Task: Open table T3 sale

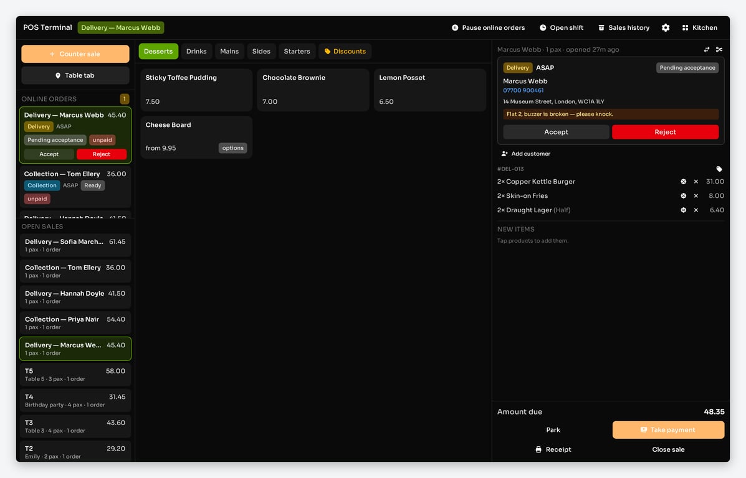Action: point(75,426)
